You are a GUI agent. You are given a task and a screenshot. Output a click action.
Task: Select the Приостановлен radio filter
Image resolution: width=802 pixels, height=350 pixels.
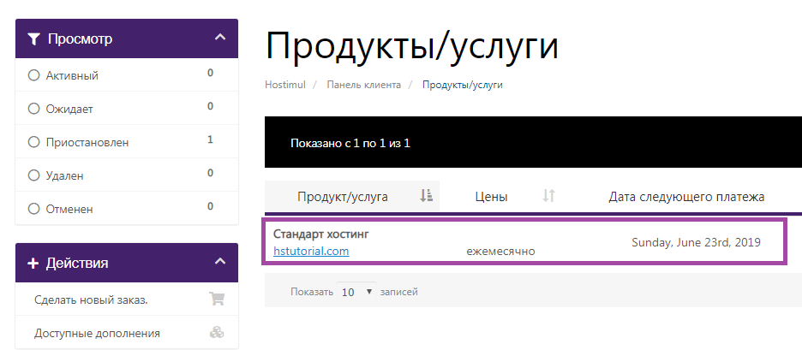point(34,142)
